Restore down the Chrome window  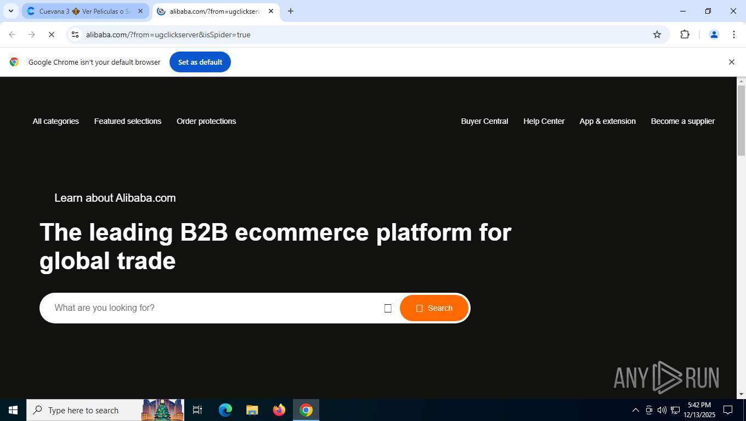[x=708, y=11]
